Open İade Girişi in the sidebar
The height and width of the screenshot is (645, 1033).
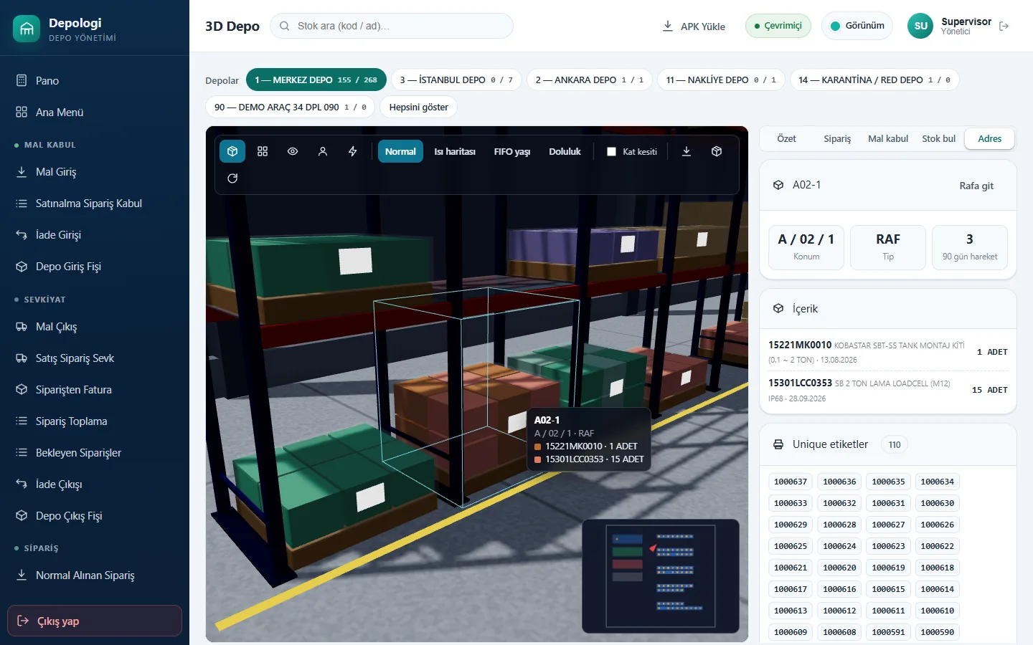(x=95, y=235)
